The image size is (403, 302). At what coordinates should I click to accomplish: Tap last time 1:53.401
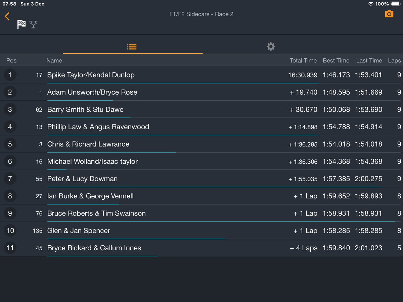coord(368,75)
